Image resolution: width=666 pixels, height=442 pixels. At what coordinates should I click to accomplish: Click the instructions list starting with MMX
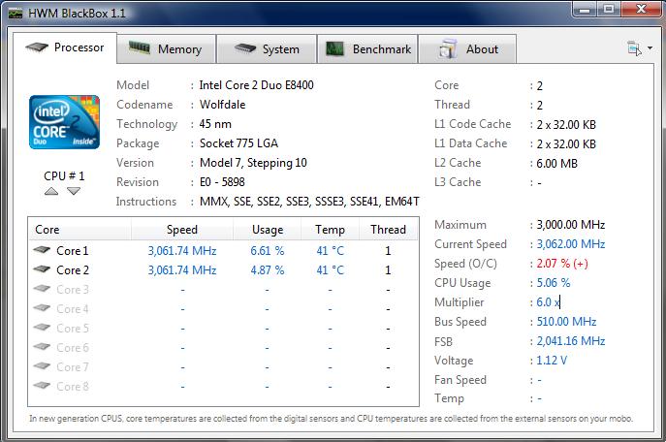(x=309, y=202)
